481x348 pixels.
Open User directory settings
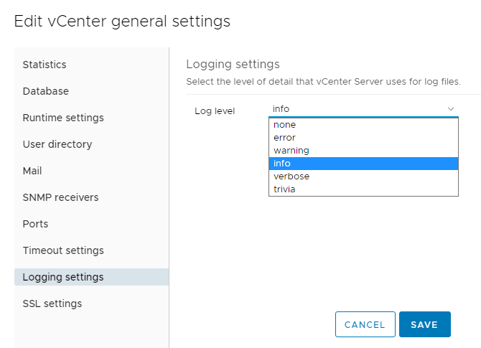tap(57, 144)
